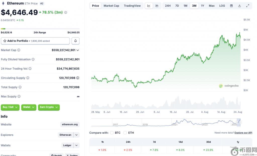Enable the BTC compare checkbox
257x156 pixels.
tap(112, 133)
